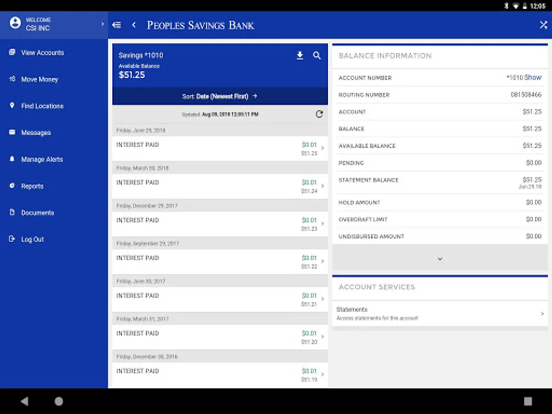Select the $51.19 running balance amount
Screen dimensions: 552x414
[309, 379]
